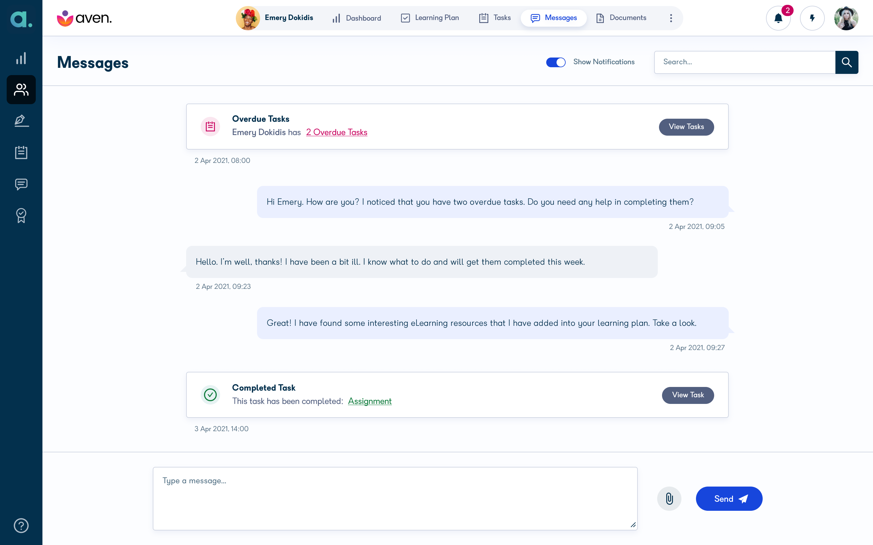Click the search magnifier button
This screenshot has width=873, height=545.
(847, 62)
